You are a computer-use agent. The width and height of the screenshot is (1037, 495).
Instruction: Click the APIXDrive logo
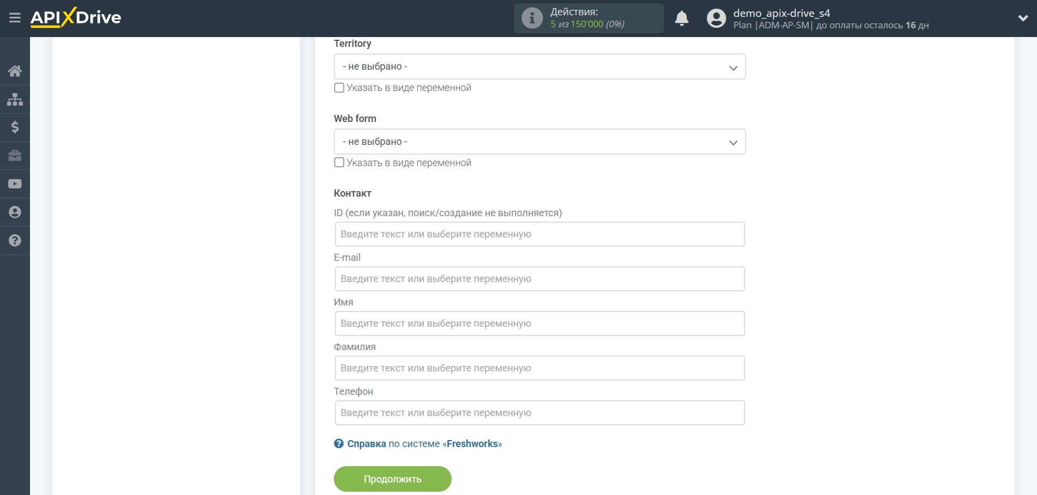pyautogui.click(x=76, y=18)
